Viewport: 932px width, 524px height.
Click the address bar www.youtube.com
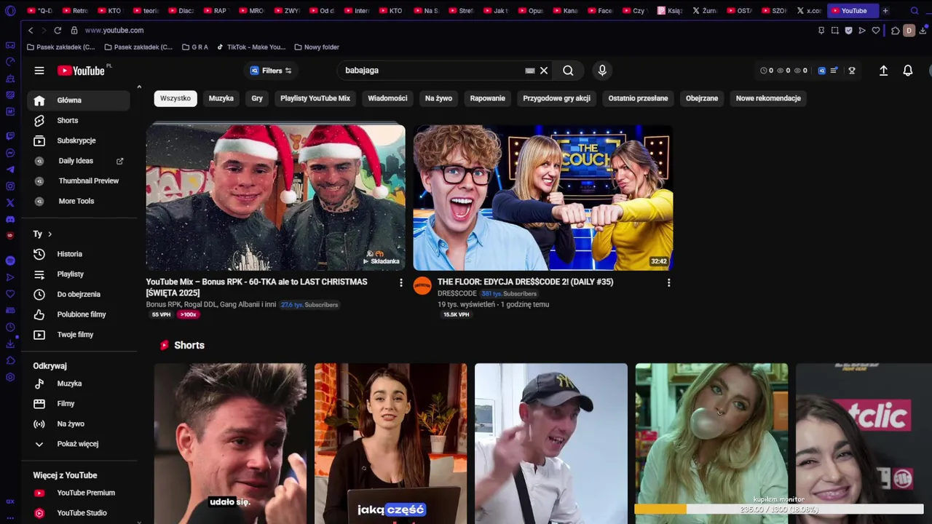[114, 31]
